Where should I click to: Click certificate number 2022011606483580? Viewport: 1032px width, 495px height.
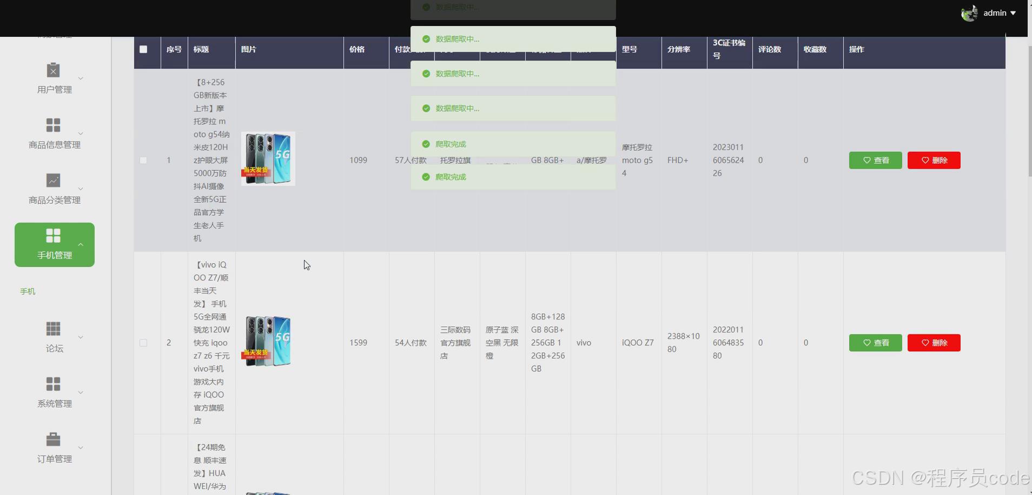[x=728, y=343]
